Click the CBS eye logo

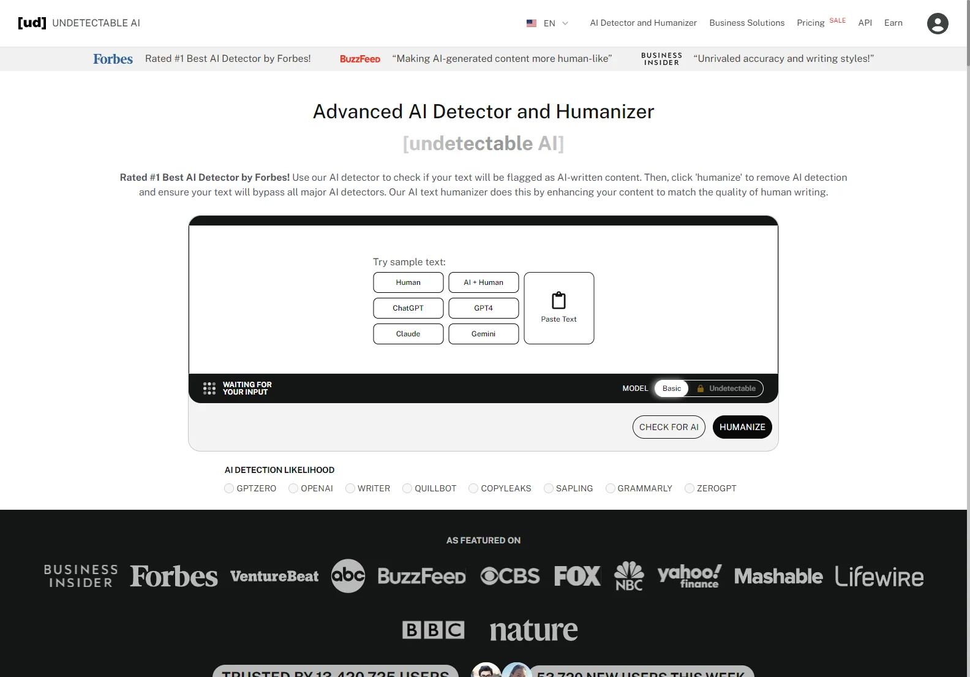pos(510,576)
